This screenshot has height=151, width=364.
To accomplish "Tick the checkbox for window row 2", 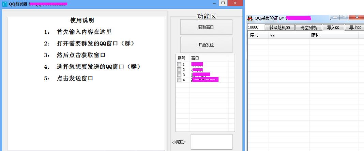I will (x=179, y=69).
